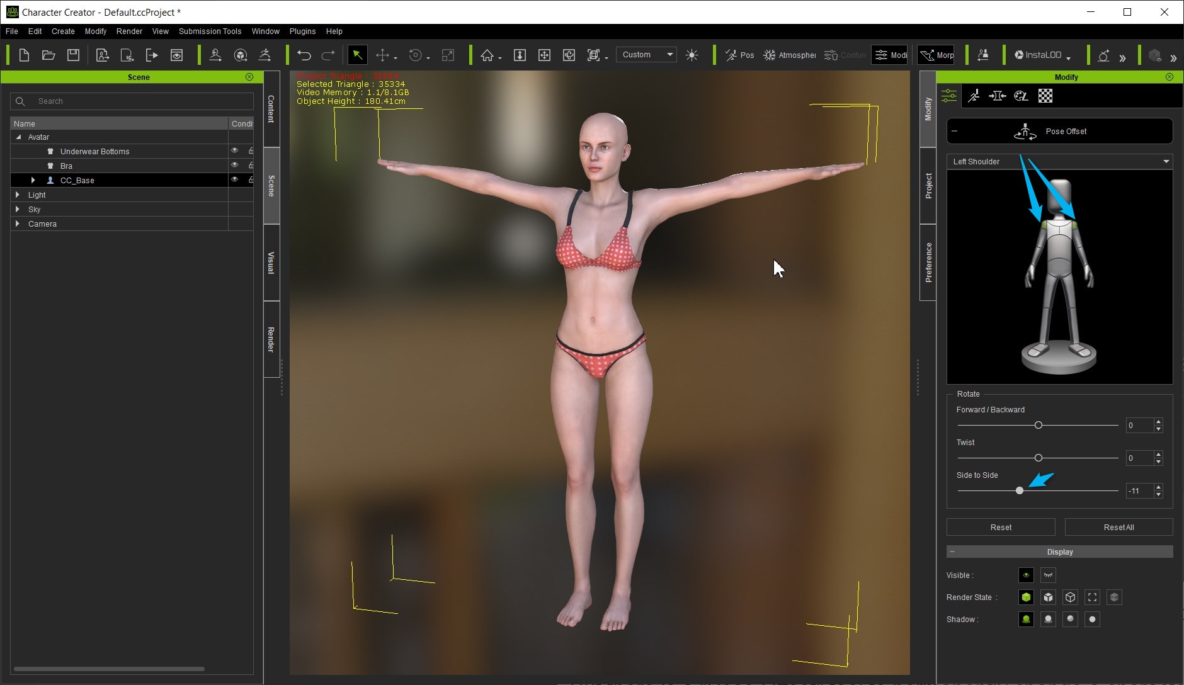Viewport: 1184px width, 685px height.
Task: Open the checkerboard Material tab icon in Modify panel
Action: coord(1045,96)
